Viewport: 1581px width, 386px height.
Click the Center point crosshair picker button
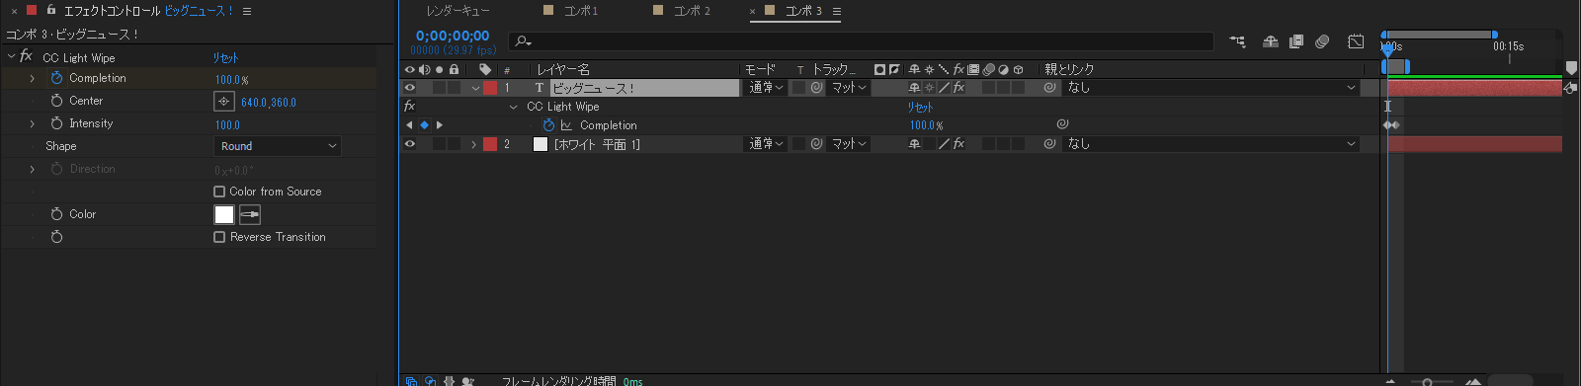224,101
